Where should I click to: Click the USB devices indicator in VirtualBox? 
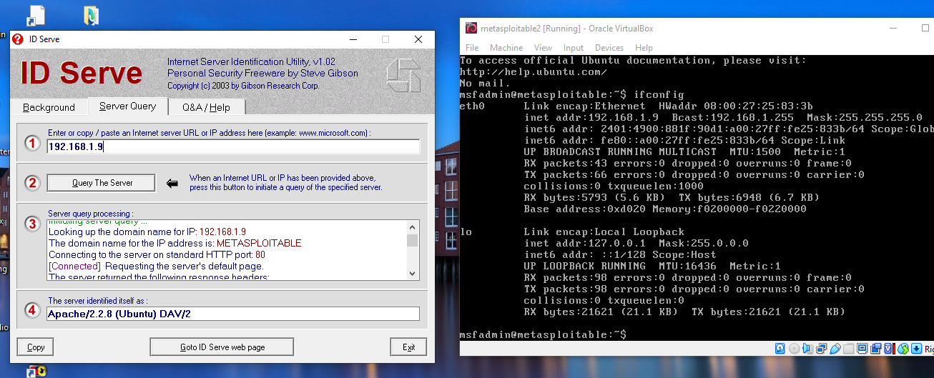click(835, 349)
